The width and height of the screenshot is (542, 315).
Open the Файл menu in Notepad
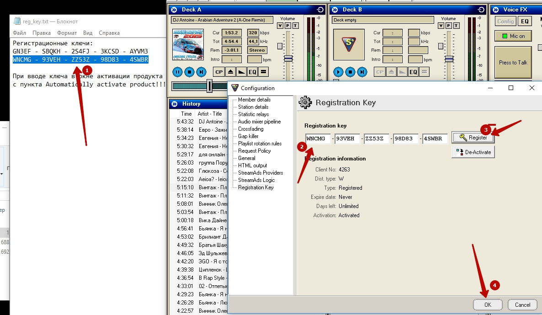[x=19, y=33]
